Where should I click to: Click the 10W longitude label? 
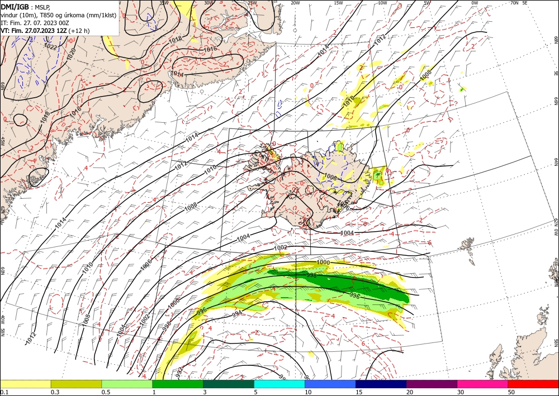(382, 2)
